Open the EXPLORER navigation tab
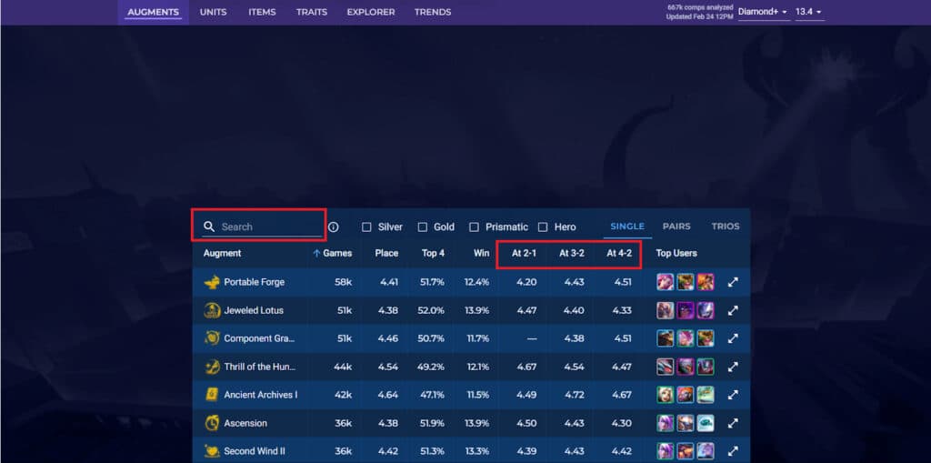Screen dimensions: 931x463 click(x=371, y=12)
